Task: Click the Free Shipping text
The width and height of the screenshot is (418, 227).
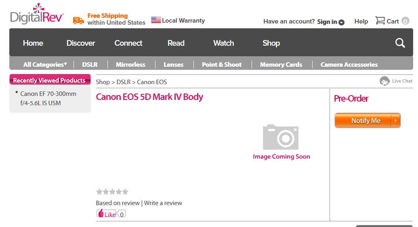Action: point(108,16)
